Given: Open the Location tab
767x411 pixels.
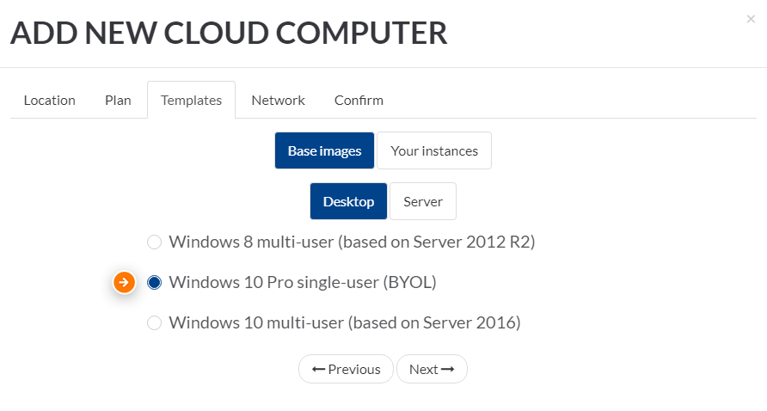Looking at the screenshot, I should tap(49, 101).
